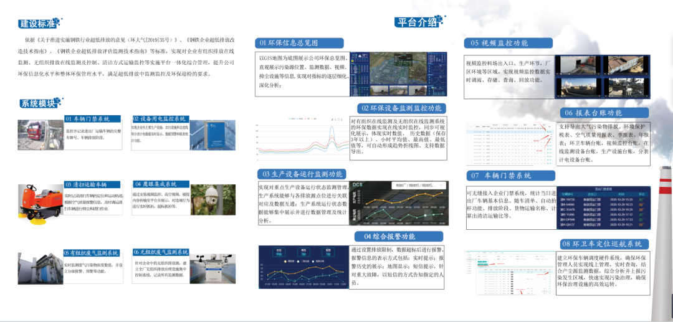This screenshot has width=673, height=322.
Task: Click the description text beginning 建立环保车辆调度硬件系统
Action: (604, 273)
